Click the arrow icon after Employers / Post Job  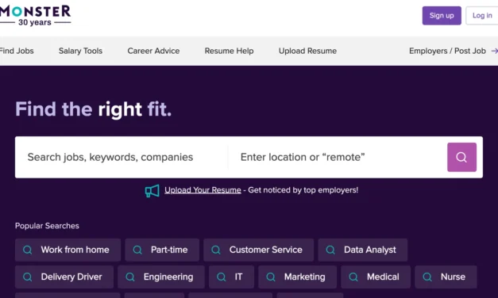(495, 51)
